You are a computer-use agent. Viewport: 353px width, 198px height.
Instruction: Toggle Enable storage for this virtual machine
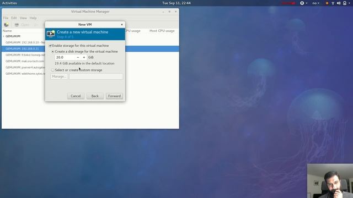(x=50, y=46)
